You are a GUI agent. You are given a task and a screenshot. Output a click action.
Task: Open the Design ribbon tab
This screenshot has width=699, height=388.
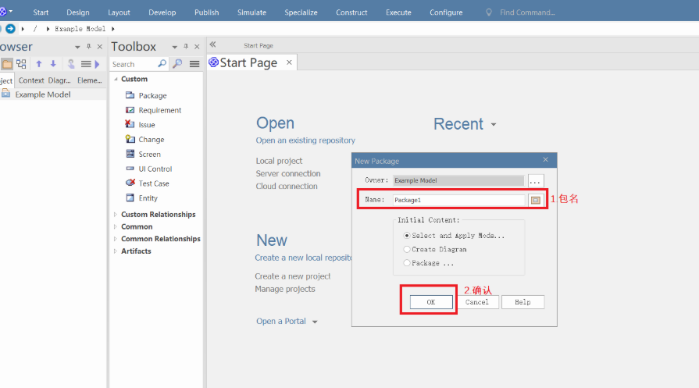[x=78, y=12]
